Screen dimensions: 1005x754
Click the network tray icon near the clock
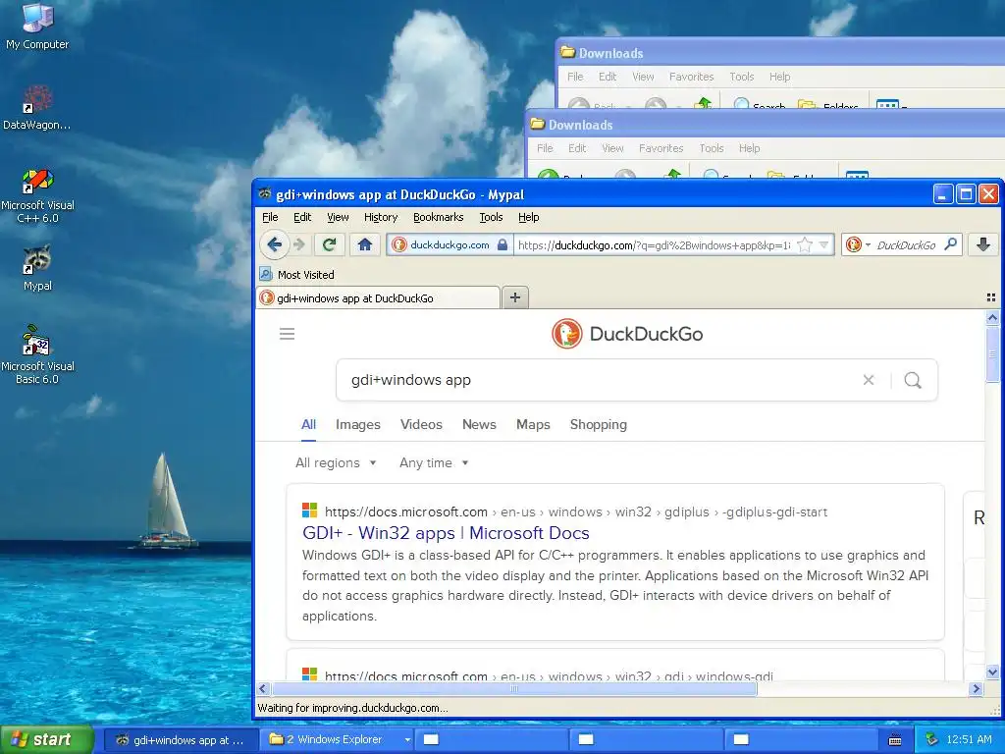(x=931, y=739)
